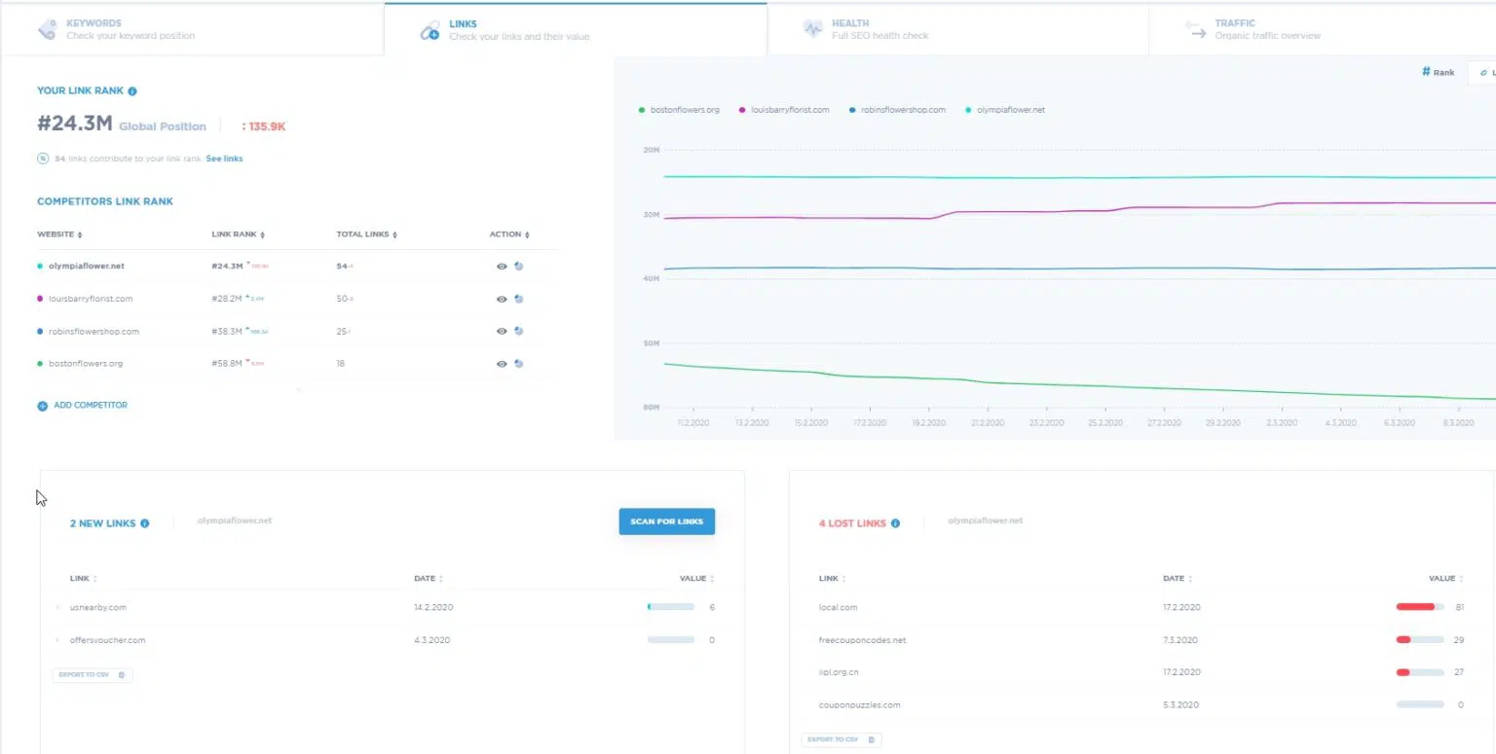Image resolution: width=1496 pixels, height=754 pixels.
Task: Open info icon beside Your Link Rank
Action: (x=132, y=91)
